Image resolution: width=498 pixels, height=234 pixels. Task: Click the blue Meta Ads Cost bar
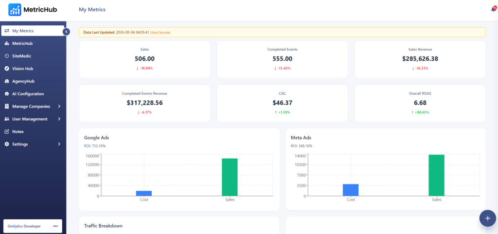pyautogui.click(x=351, y=190)
